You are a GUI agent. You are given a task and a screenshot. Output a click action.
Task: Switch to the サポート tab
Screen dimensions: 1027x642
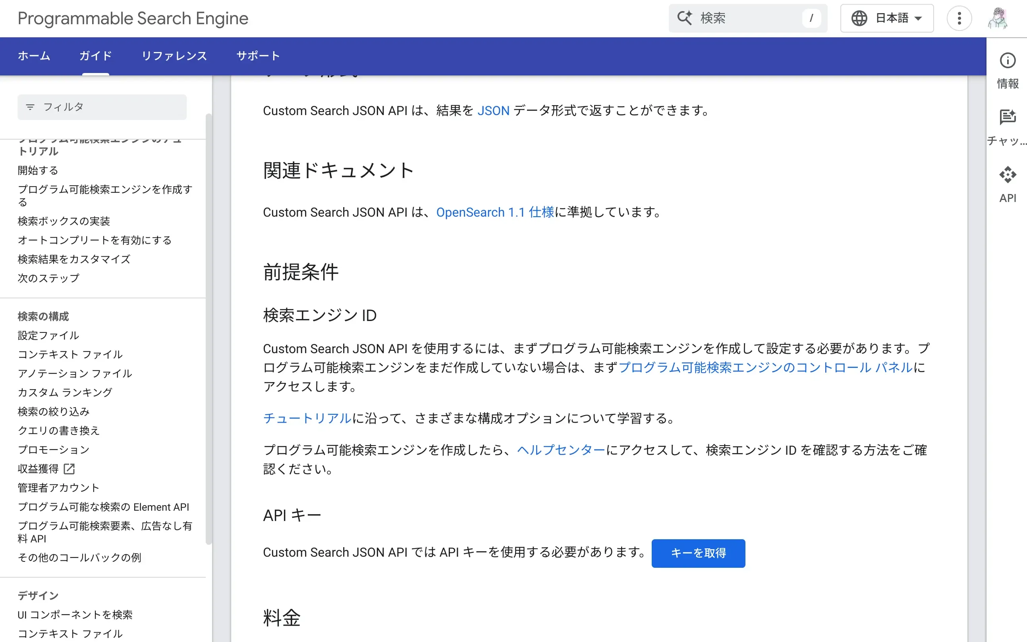(258, 56)
